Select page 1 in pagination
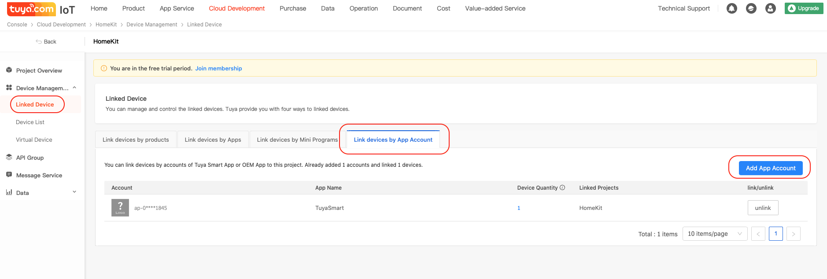827x279 pixels. [776, 234]
